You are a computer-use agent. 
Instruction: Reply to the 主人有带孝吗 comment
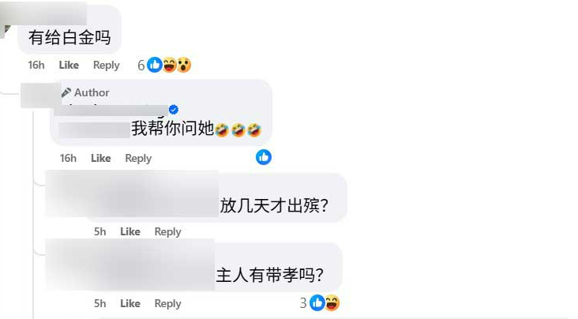point(167,303)
